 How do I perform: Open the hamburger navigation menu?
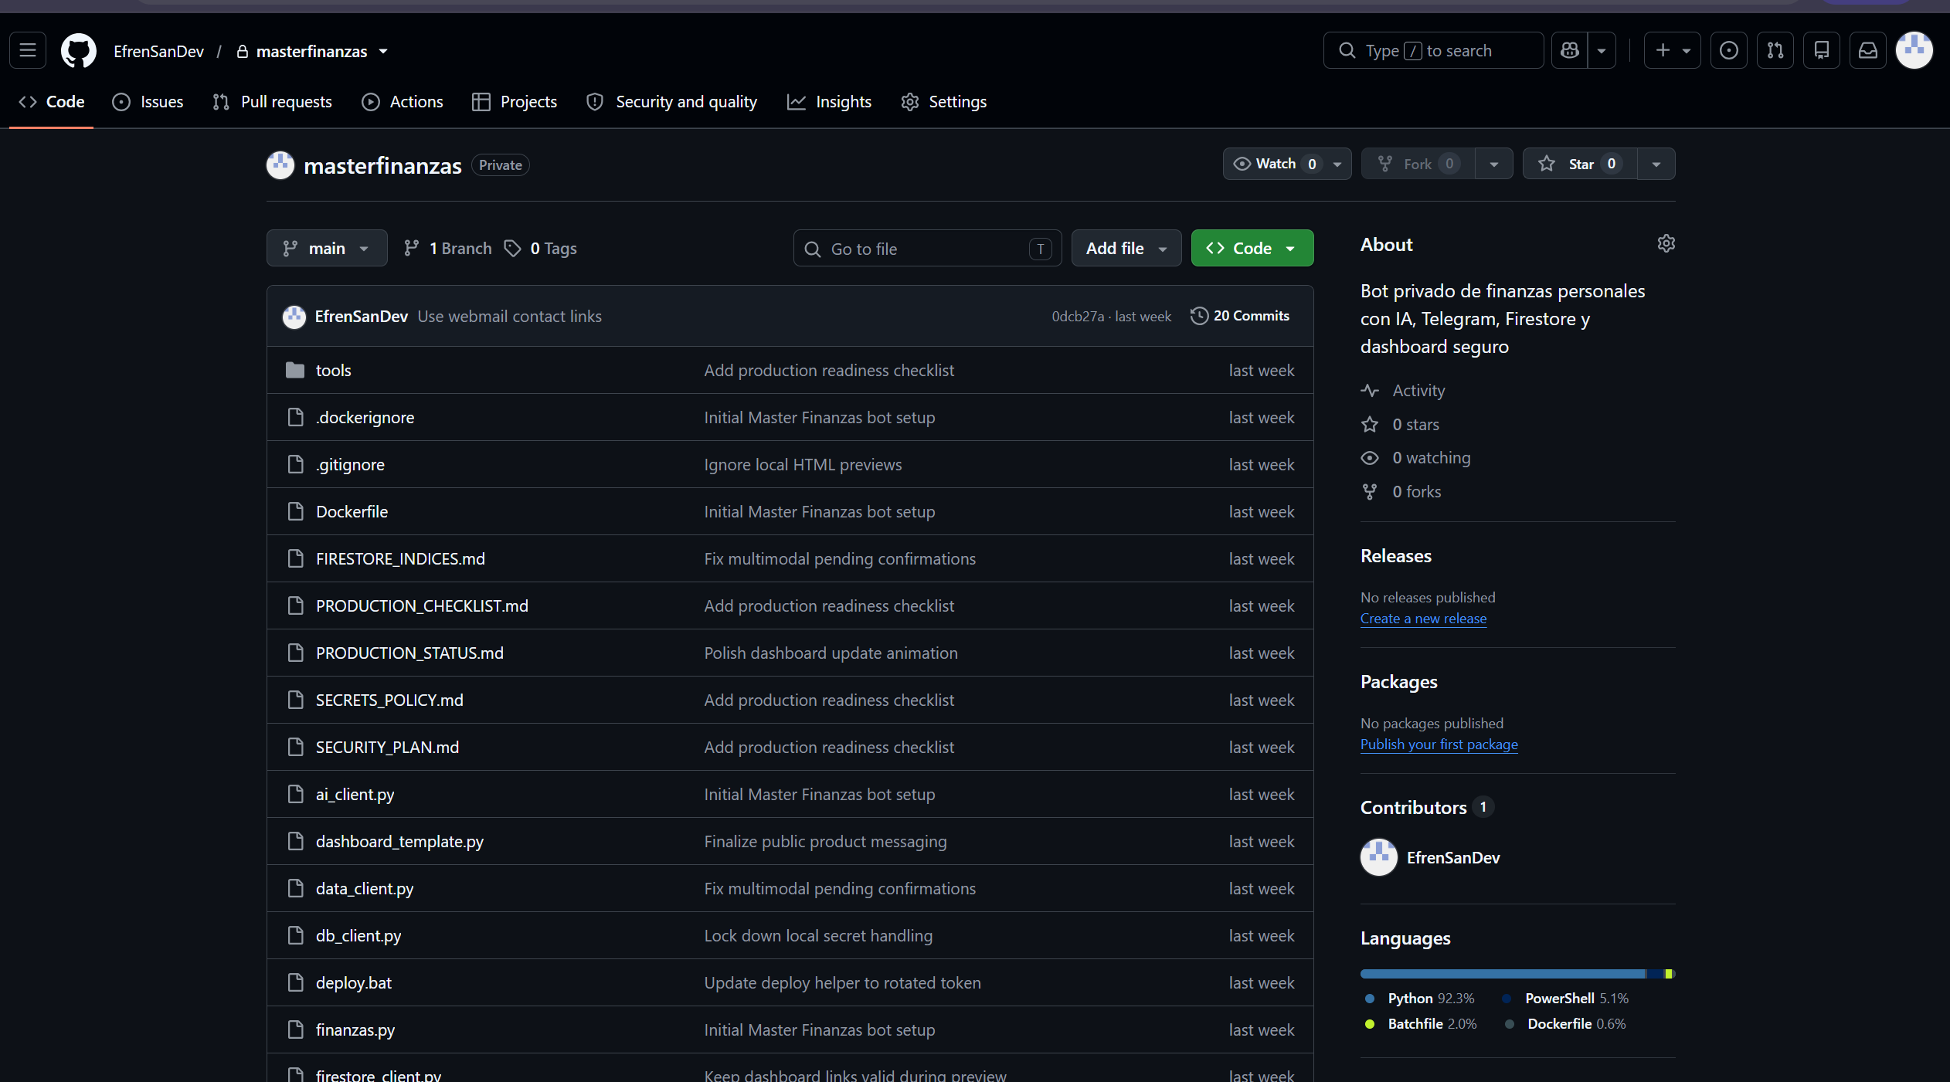[28, 51]
